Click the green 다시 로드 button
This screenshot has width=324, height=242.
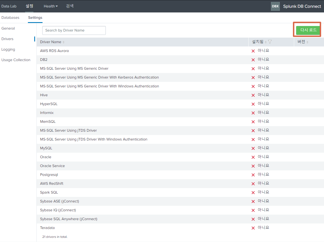pyautogui.click(x=308, y=30)
